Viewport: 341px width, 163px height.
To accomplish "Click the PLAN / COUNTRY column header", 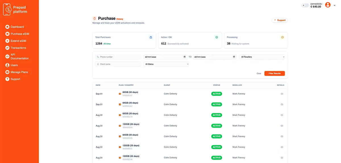I will coord(126,85).
